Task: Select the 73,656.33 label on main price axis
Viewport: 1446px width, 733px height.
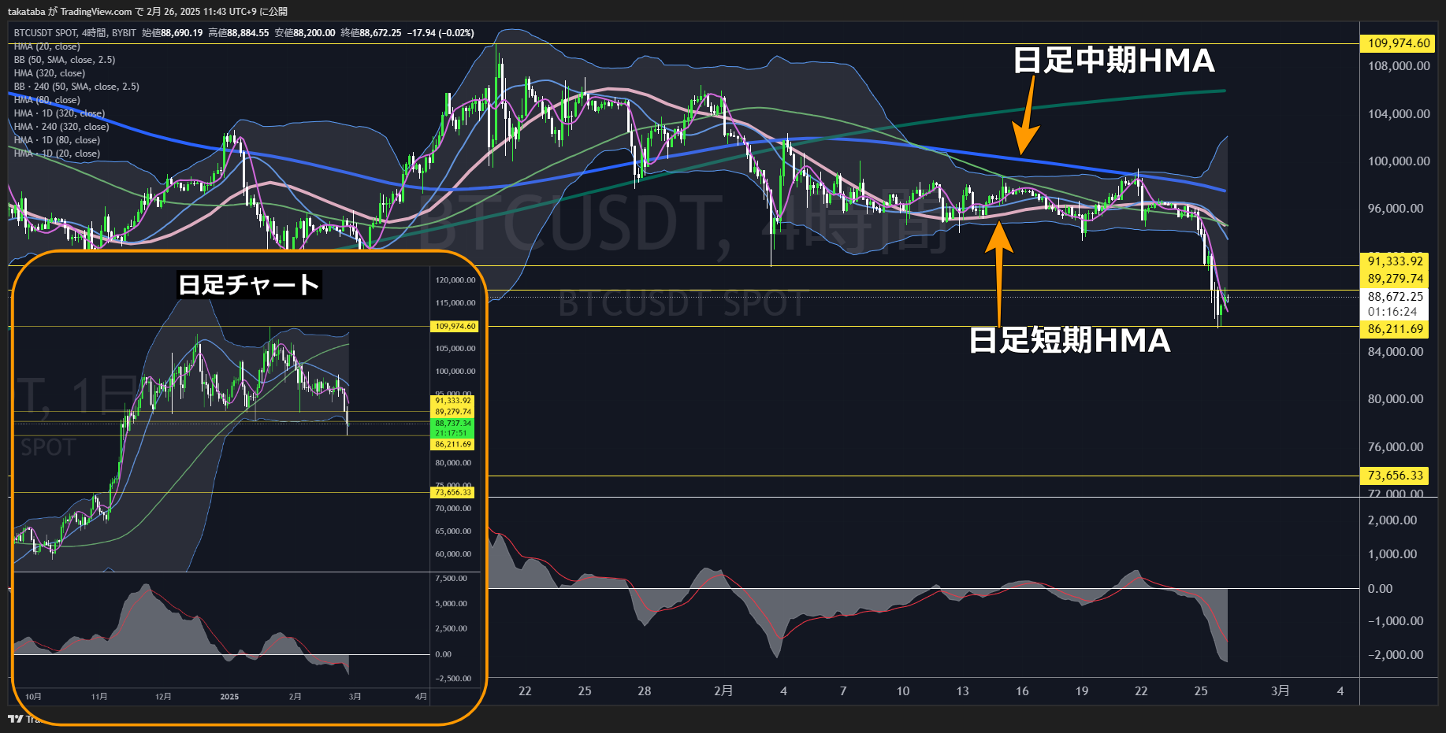Action: (1395, 476)
